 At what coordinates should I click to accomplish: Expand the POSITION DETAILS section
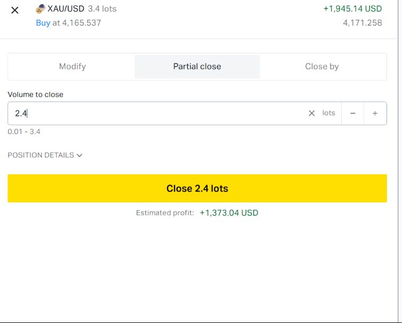pyautogui.click(x=45, y=155)
